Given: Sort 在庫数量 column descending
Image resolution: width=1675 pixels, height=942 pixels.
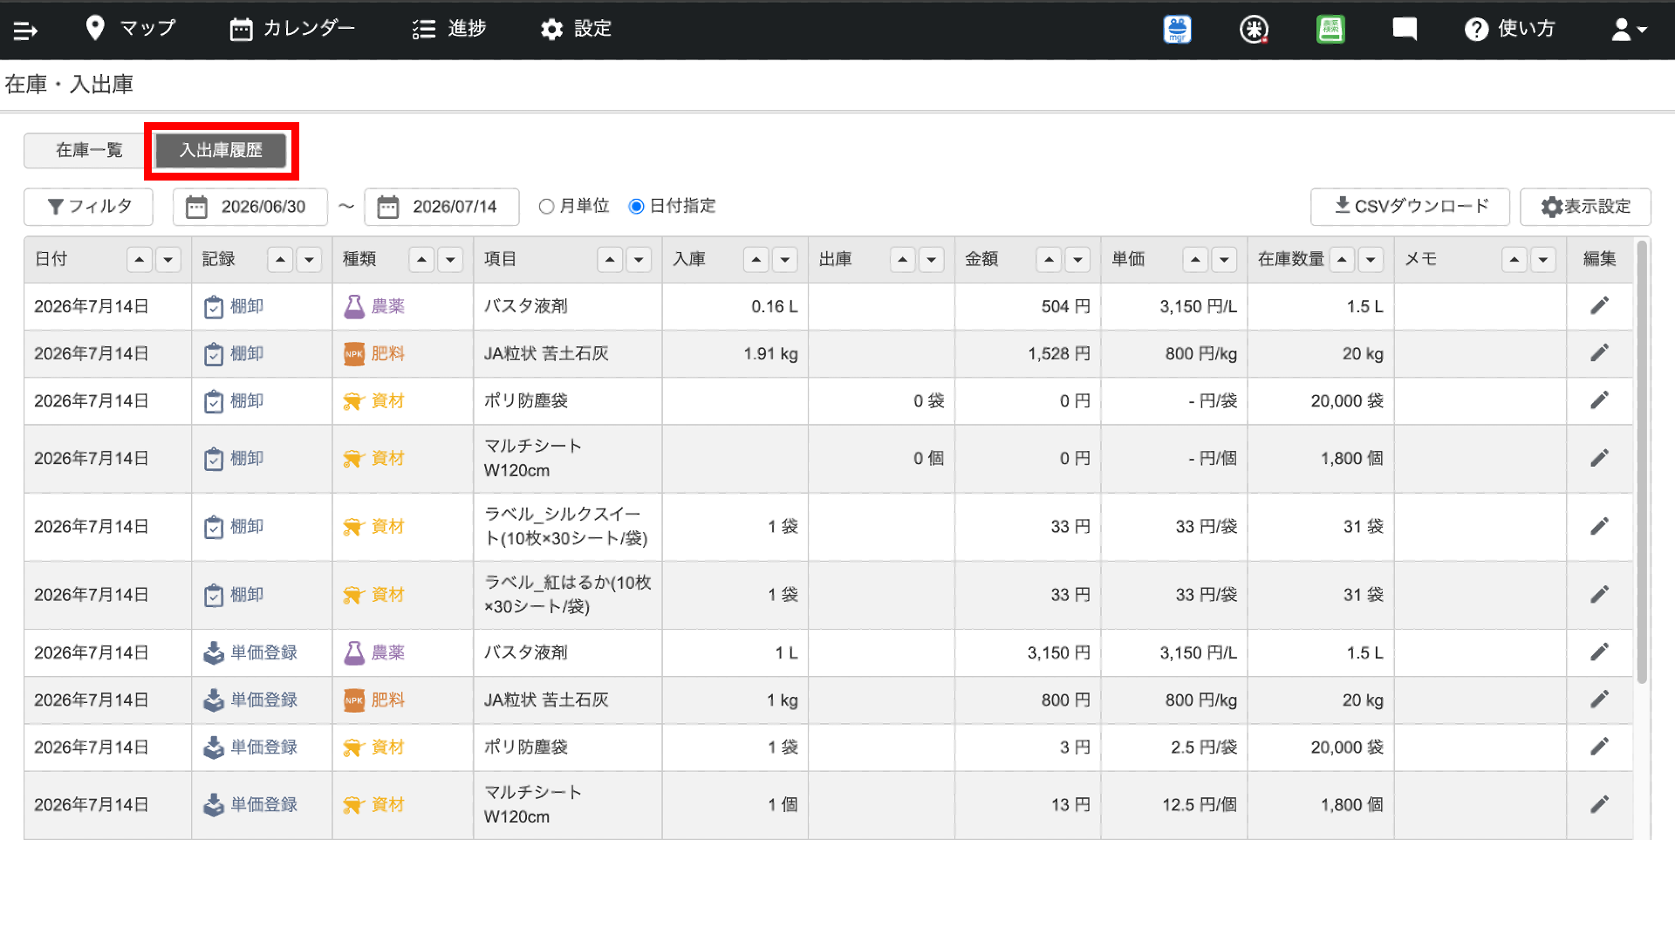Looking at the screenshot, I should tap(1371, 260).
